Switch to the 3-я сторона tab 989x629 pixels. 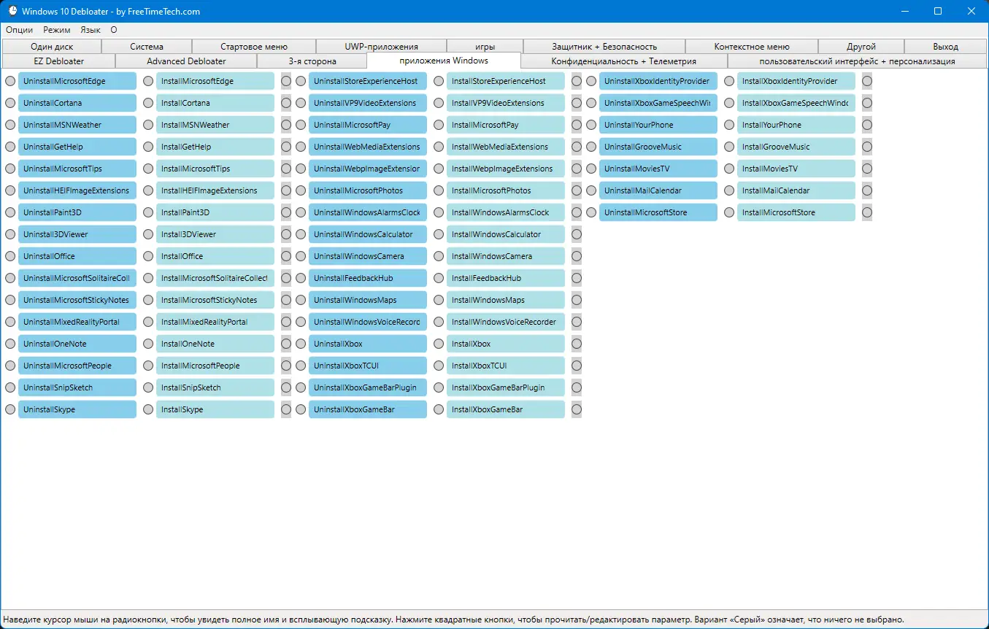point(312,61)
